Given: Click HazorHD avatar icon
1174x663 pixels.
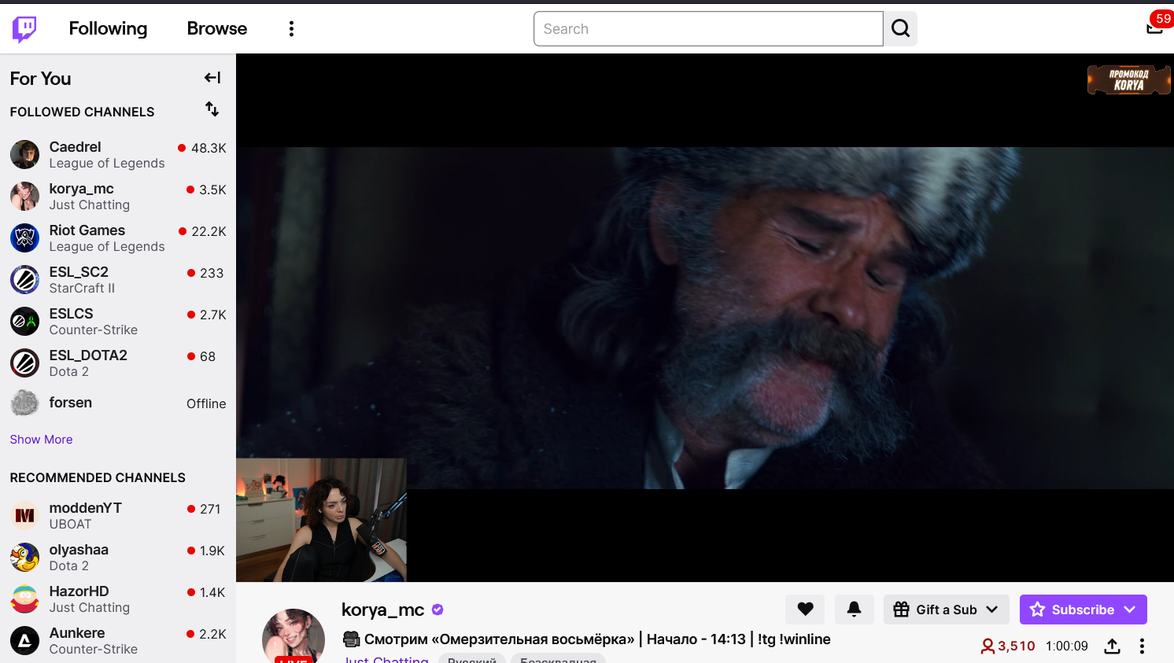Looking at the screenshot, I should coord(24,599).
